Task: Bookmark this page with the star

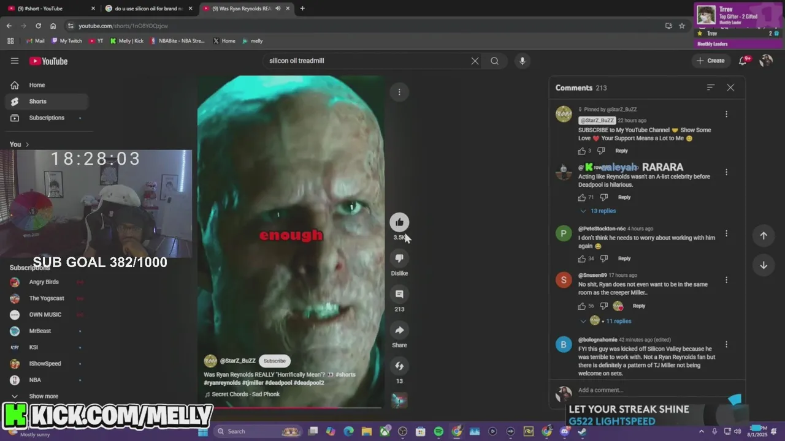Action: (682, 26)
